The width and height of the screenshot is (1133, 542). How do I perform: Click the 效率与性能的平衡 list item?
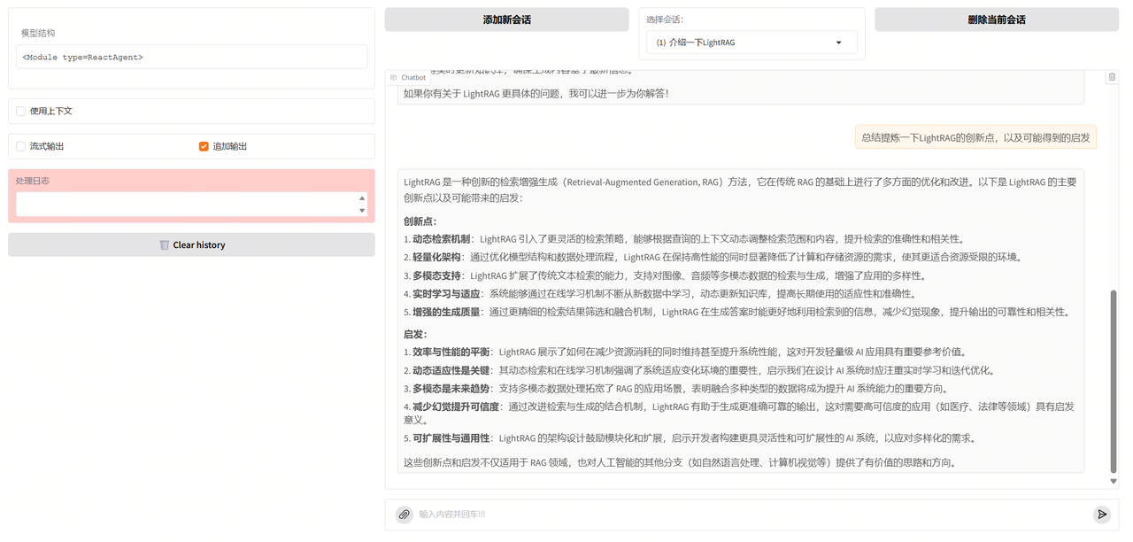click(x=684, y=352)
